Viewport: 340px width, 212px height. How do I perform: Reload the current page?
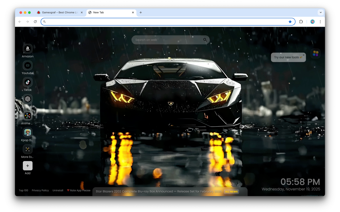click(35, 22)
